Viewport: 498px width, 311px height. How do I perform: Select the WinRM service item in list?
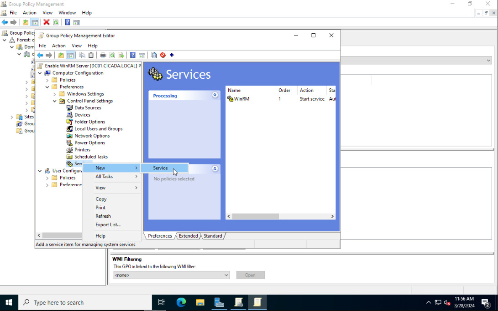(241, 99)
